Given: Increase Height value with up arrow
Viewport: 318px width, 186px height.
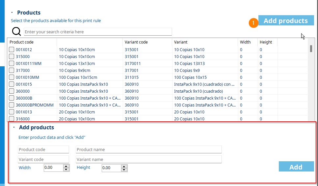Looking at the screenshot, I should coord(124,166).
